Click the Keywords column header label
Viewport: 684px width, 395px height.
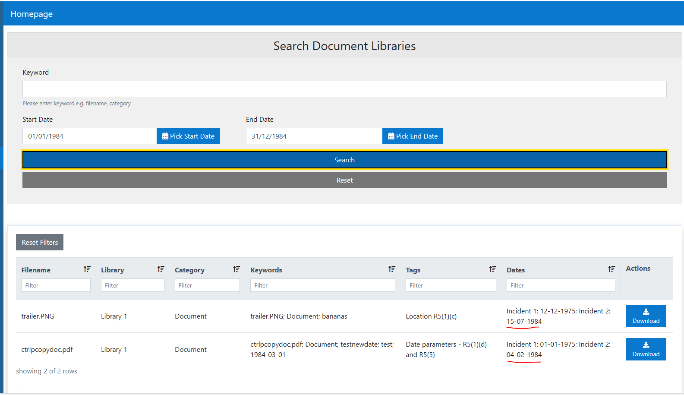click(x=266, y=270)
